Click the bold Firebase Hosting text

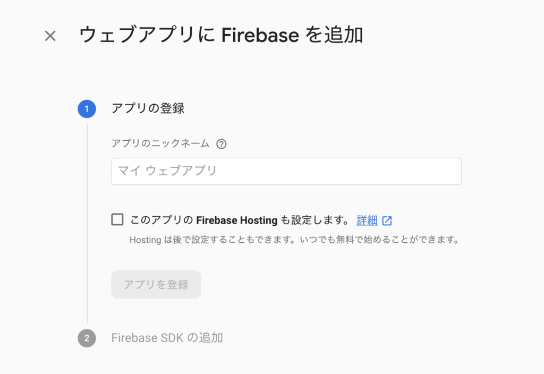[x=236, y=220]
